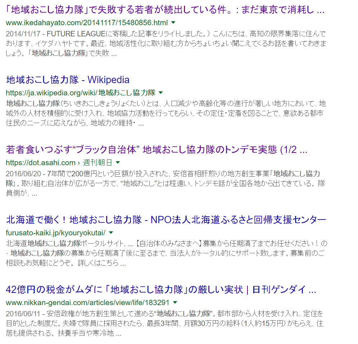
Task: Click the snippet text 北海道地域おこし協力隊ポータルサイト
Action: (x=66, y=244)
